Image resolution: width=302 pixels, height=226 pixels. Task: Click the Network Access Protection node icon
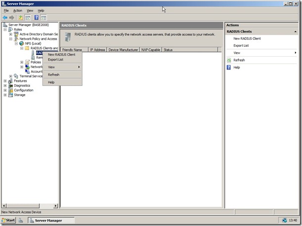pyautogui.click(x=27, y=67)
